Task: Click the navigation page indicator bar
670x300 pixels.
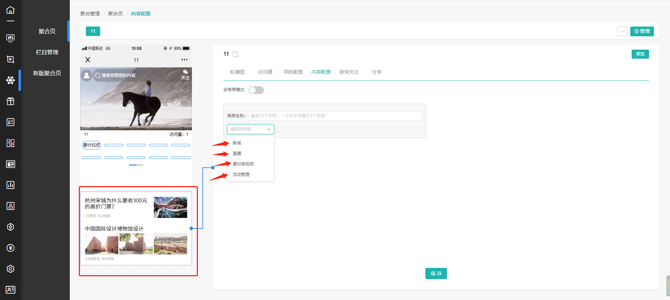Action: click(136, 165)
